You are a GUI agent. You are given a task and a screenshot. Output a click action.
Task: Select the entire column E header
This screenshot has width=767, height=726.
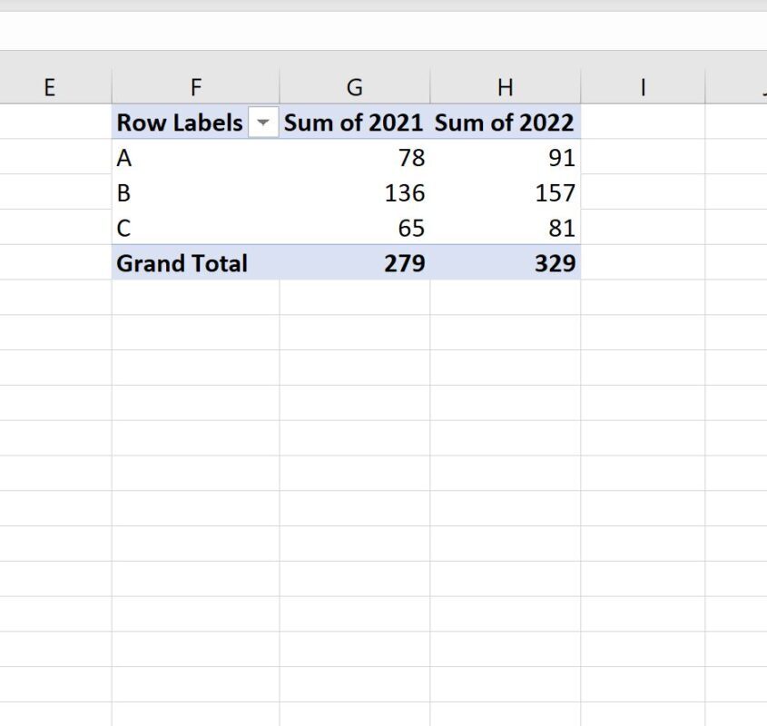49,87
